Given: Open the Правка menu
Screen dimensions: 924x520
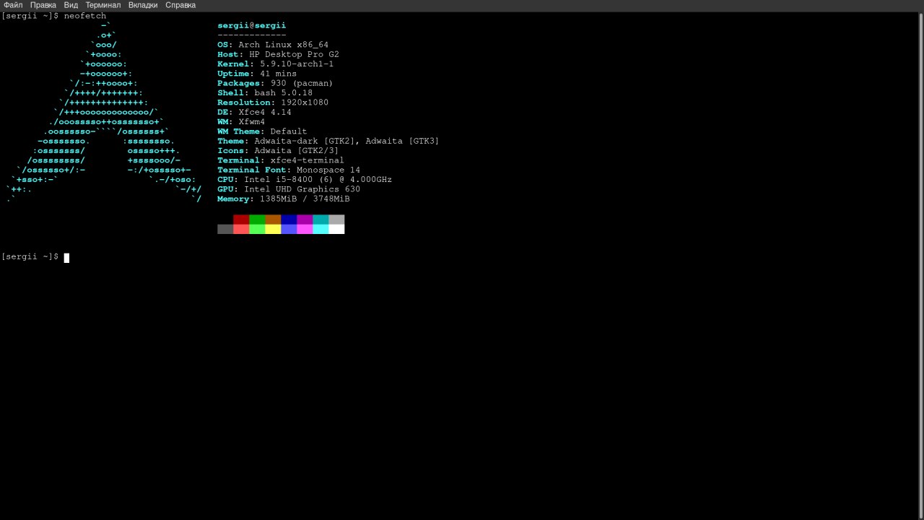Looking at the screenshot, I should click(43, 5).
